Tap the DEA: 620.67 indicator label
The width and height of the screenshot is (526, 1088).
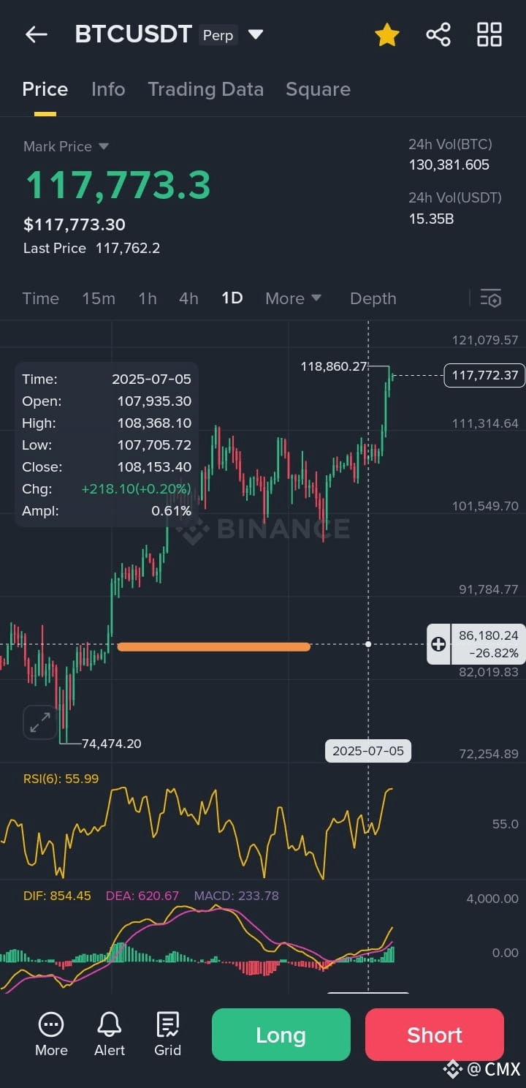tap(142, 895)
